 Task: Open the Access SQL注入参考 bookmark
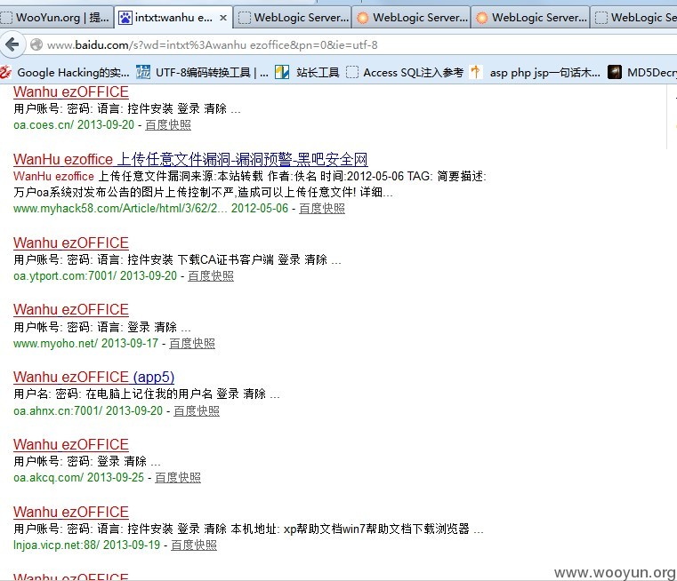point(405,72)
